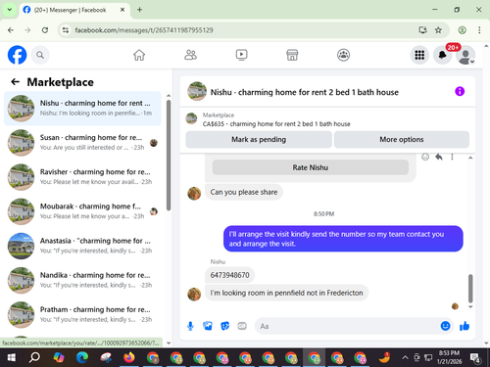Viewport: 490px width, 367px height.
Task: Click the GIF picker icon
Action: point(242,326)
